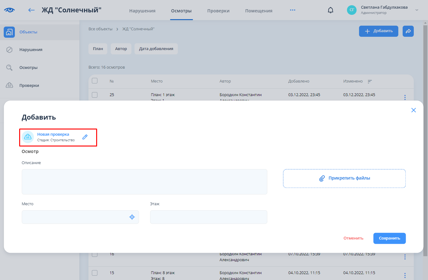Click the Отменить link

(x=353, y=238)
